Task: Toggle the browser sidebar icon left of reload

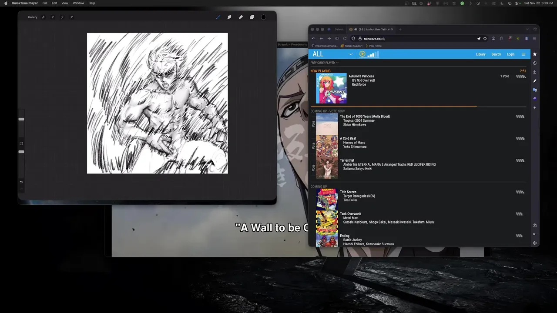Action: pos(337,38)
